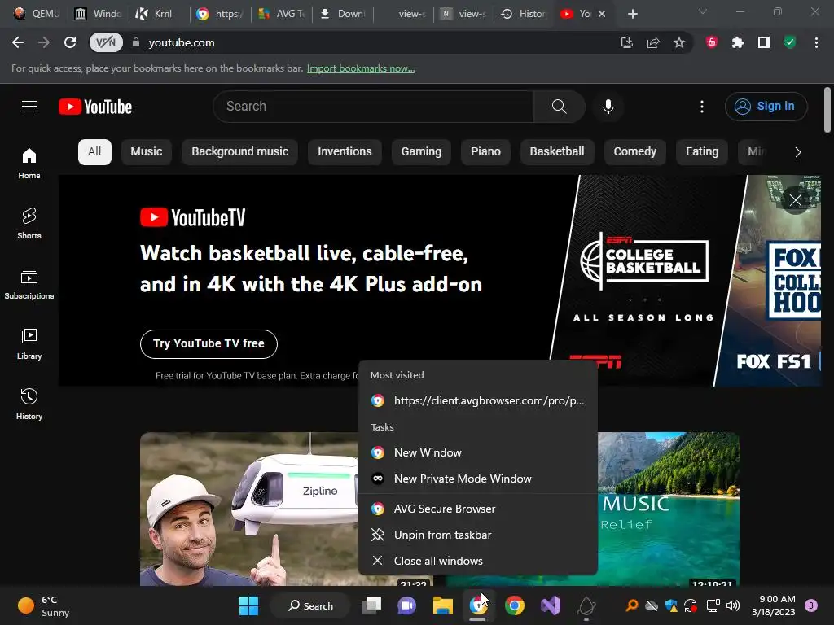Open the weather widget showing 6°C Sunny
The width and height of the screenshot is (834, 625).
(44, 606)
